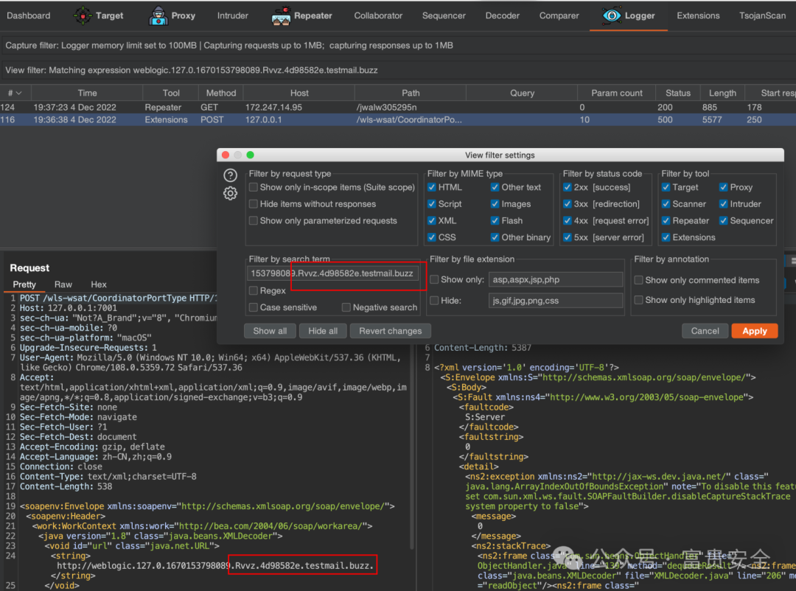Click the Hide extensions field
The height and width of the screenshot is (591, 796).
[556, 301]
